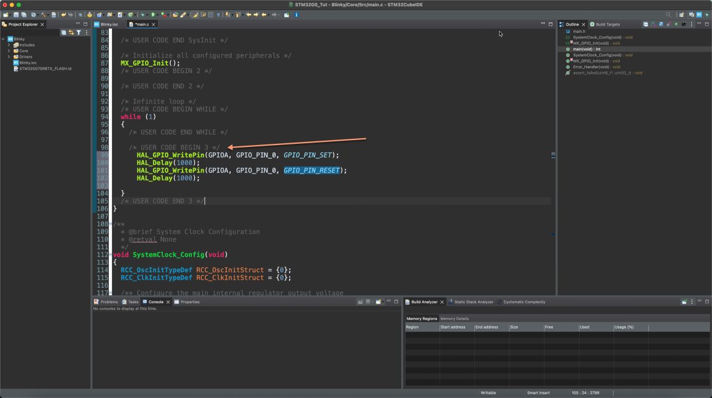Image resolution: width=712 pixels, height=398 pixels.
Task: Open the Build hammer dropdown arrow
Action: point(48,14)
